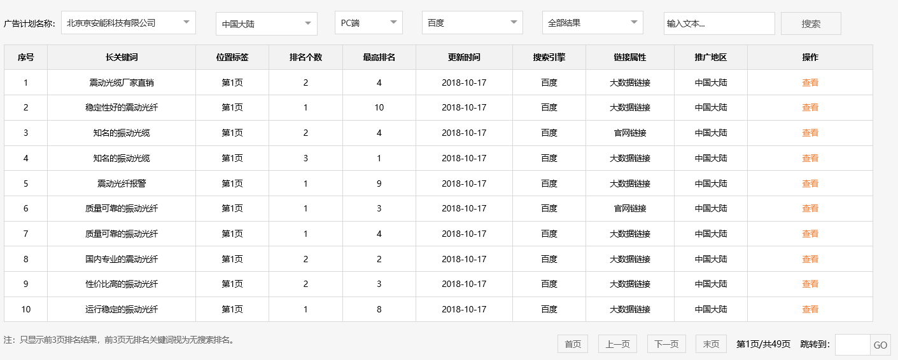Select keyword 性价比高的振动光纤
898x360 pixels.
[122, 284]
